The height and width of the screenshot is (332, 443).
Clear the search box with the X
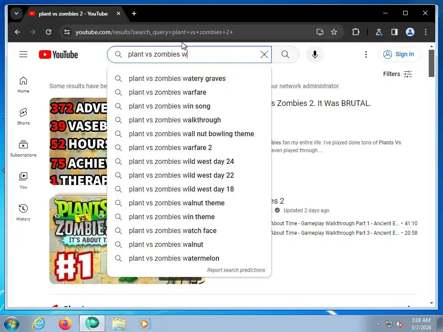[264, 54]
